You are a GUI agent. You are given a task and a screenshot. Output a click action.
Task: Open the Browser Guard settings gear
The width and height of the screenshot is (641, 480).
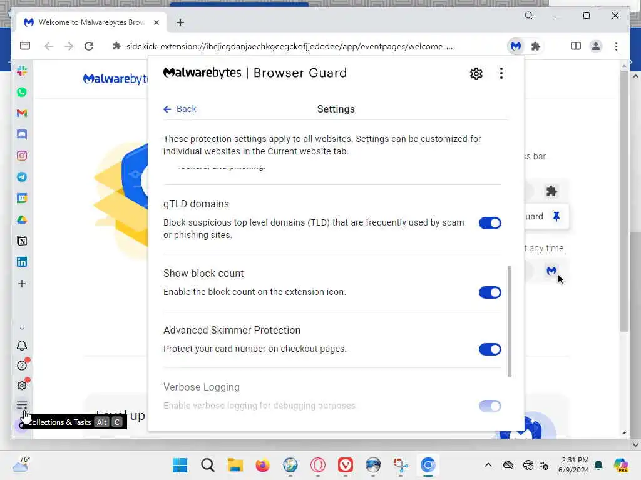pos(476,74)
